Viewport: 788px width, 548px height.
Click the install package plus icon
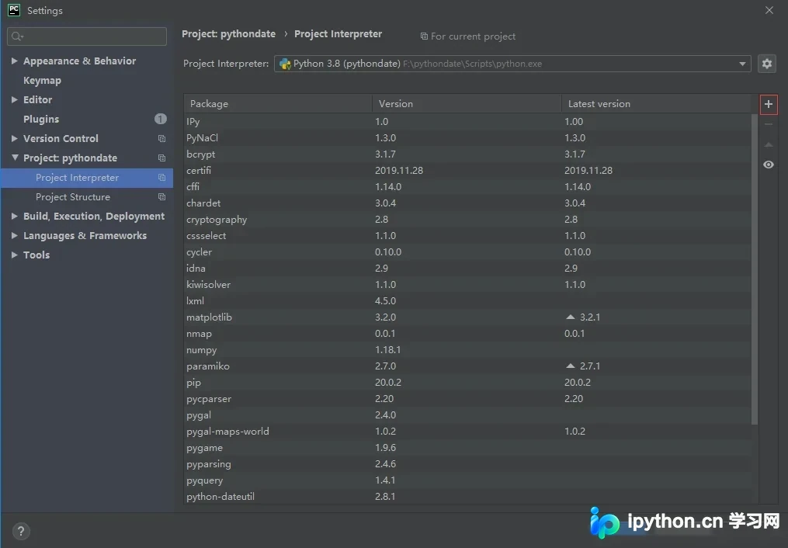click(769, 105)
